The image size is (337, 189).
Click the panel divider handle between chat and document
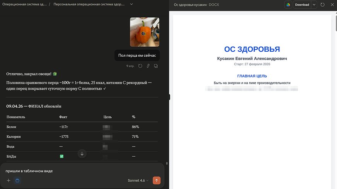tap(169, 97)
